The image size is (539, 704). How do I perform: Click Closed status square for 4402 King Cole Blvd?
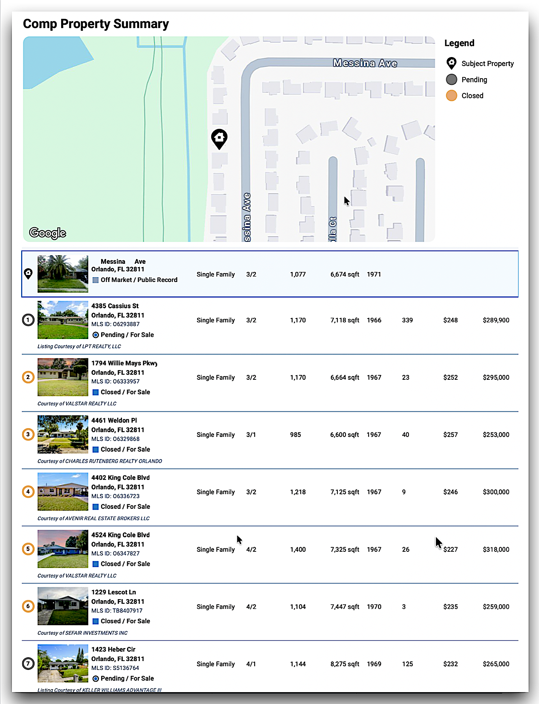(96, 507)
